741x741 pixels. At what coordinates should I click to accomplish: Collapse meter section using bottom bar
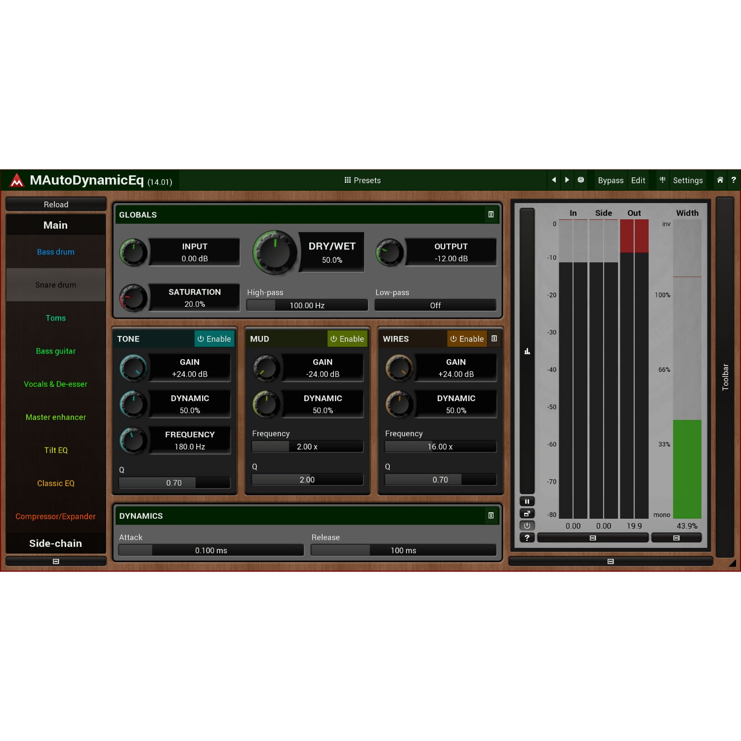(x=611, y=561)
